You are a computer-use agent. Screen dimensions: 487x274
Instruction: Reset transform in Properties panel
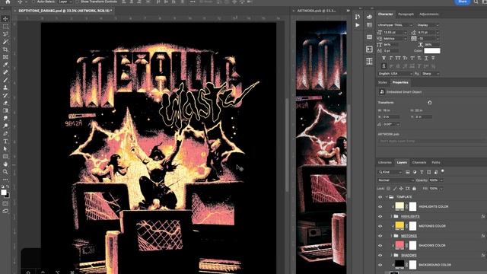click(x=429, y=103)
